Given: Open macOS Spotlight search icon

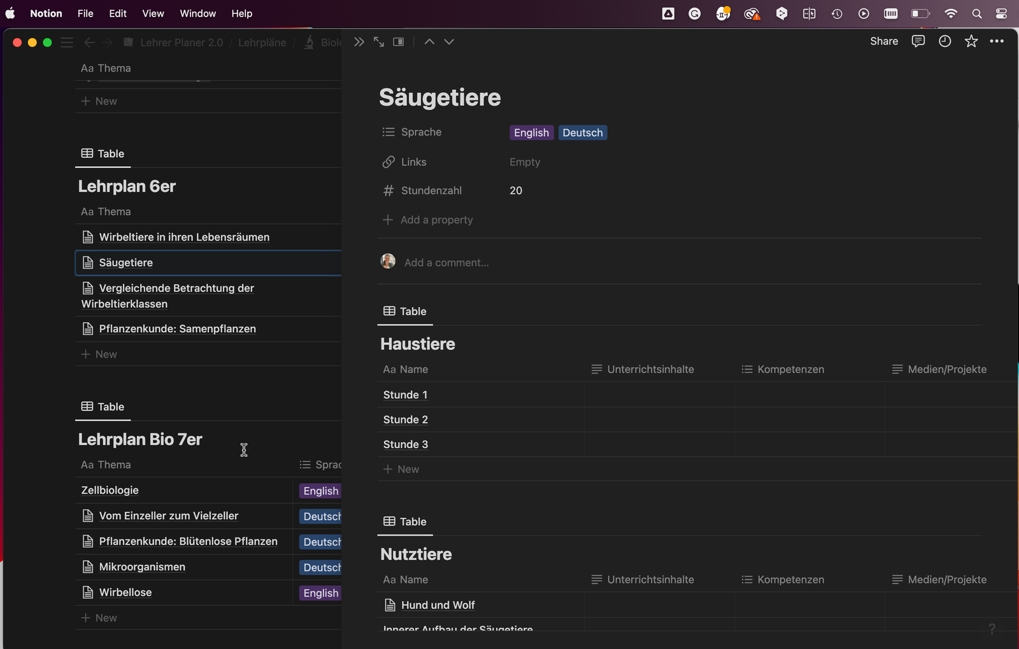Looking at the screenshot, I should click(976, 13).
